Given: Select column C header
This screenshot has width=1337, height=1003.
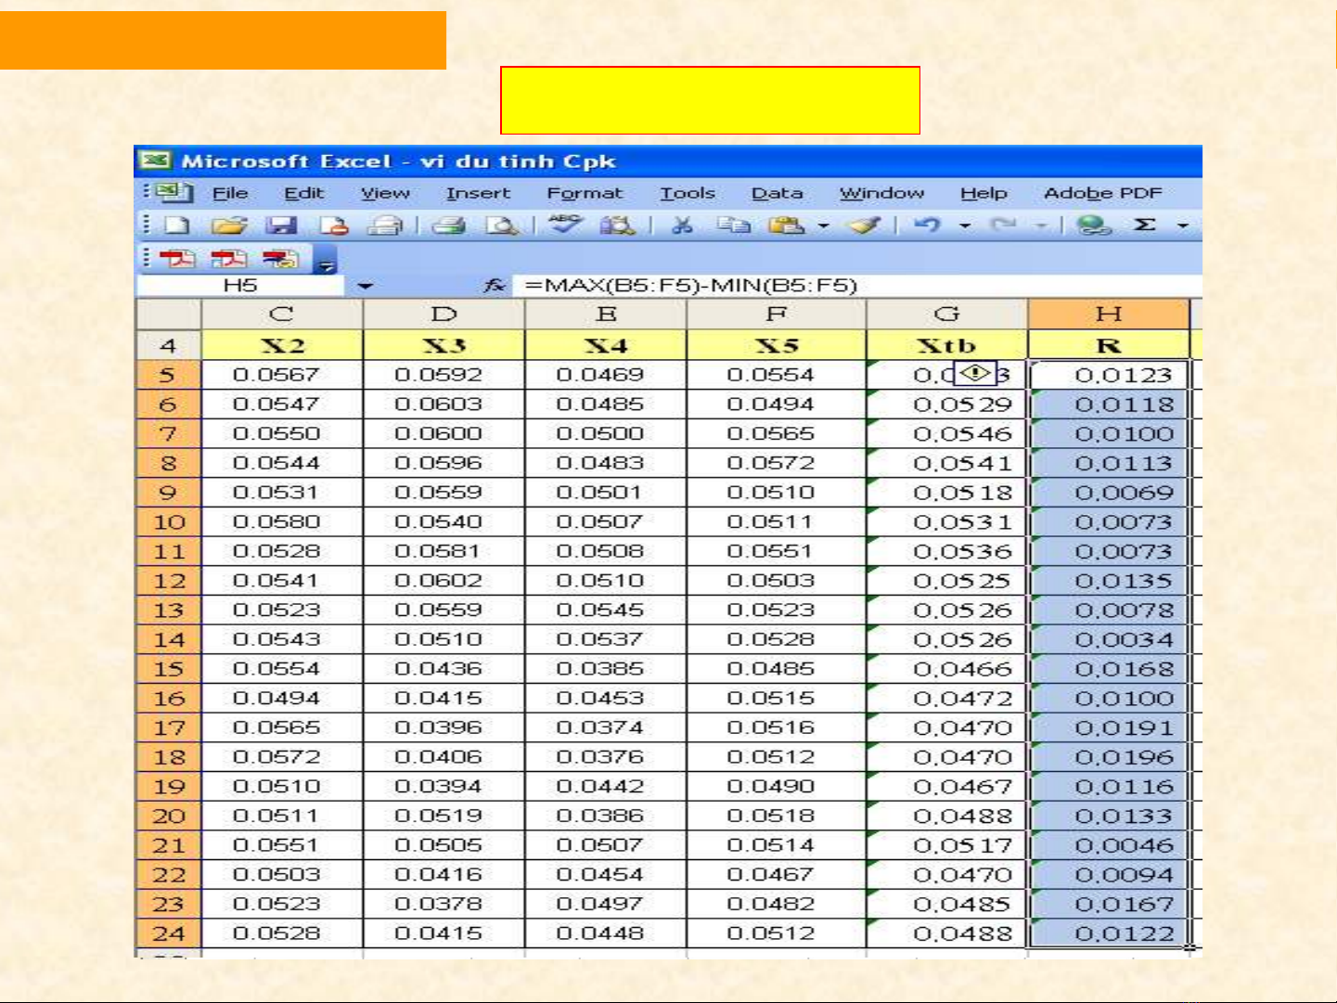Looking at the screenshot, I should point(282,315).
